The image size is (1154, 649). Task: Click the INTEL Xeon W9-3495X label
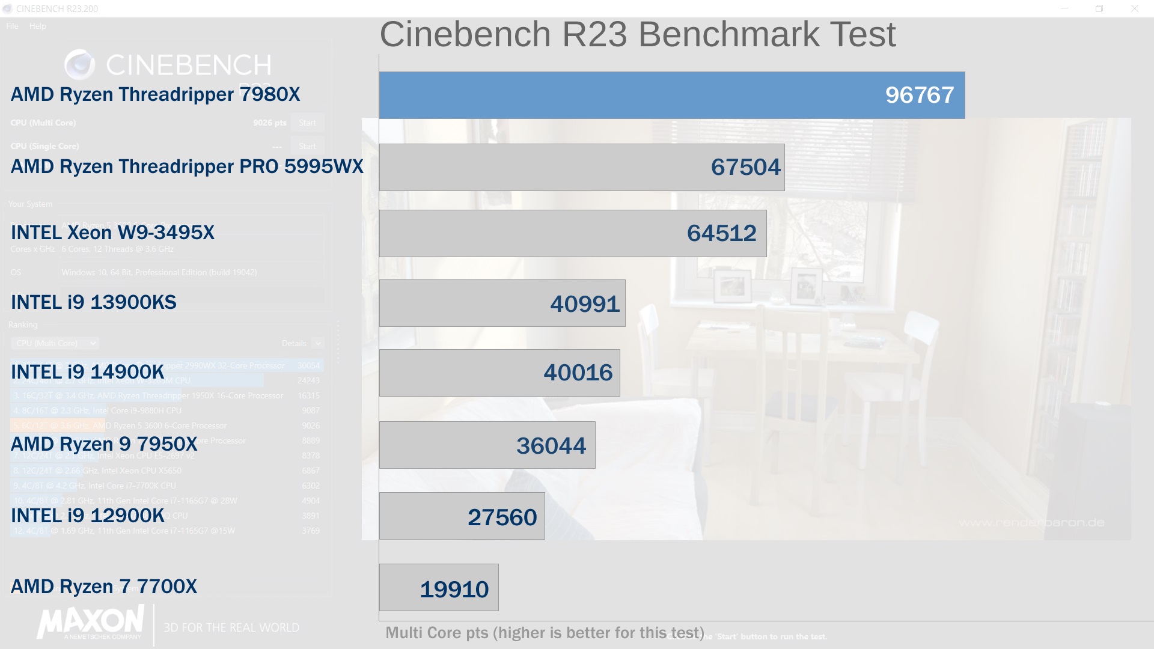click(112, 233)
